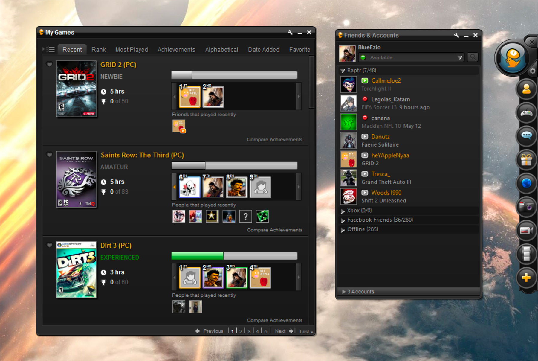Viewport: 538px width, 361px height.
Task: Switch to the Achievements tab
Action: 176,50
